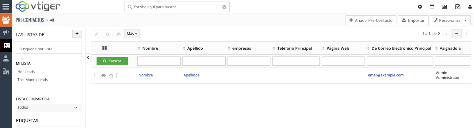The height and width of the screenshot is (128, 474).
Task: Tick the checkbox for the Nombre row
Action: coord(96,75)
